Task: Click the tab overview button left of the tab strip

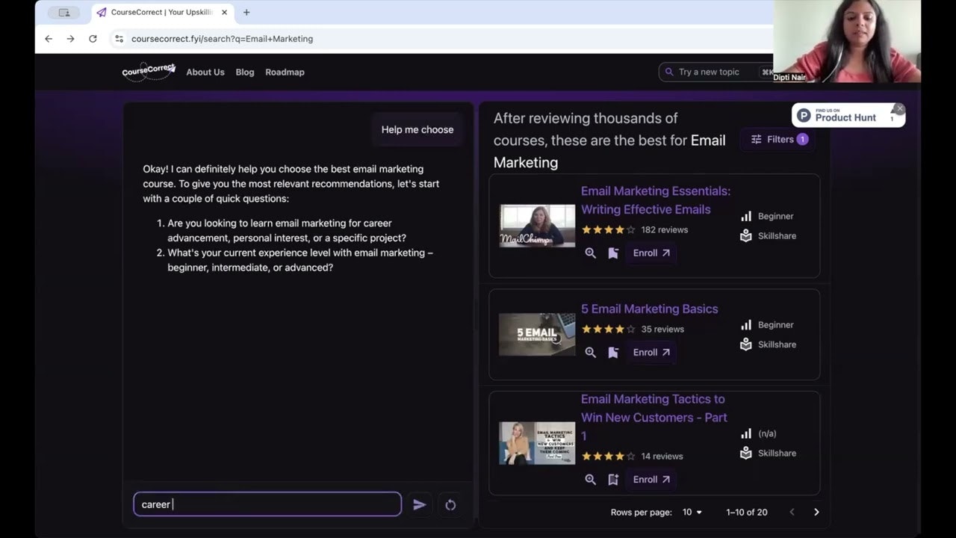Action: pyautogui.click(x=64, y=12)
